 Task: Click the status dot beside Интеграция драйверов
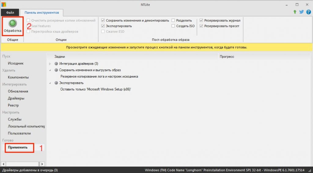[56, 64]
